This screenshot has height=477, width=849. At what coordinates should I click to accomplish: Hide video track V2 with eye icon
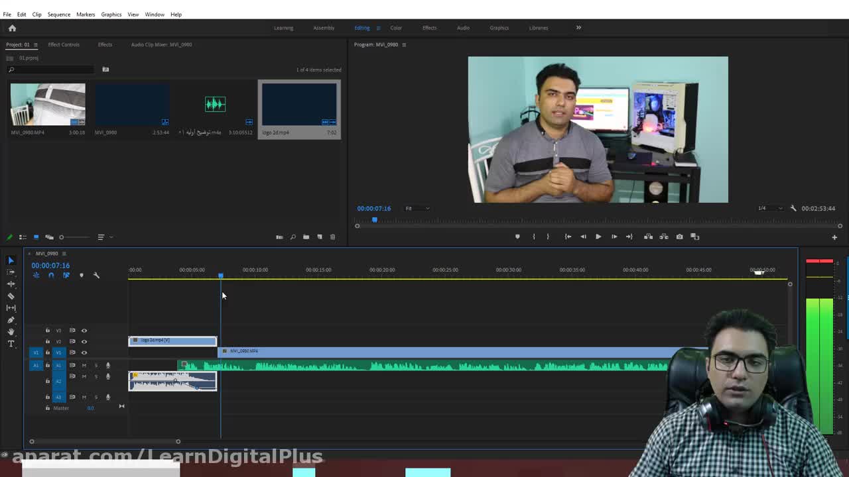(84, 341)
